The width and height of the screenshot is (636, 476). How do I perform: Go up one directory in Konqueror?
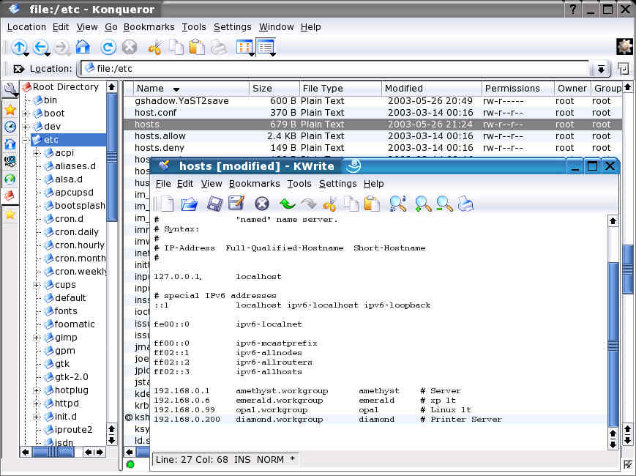19,48
